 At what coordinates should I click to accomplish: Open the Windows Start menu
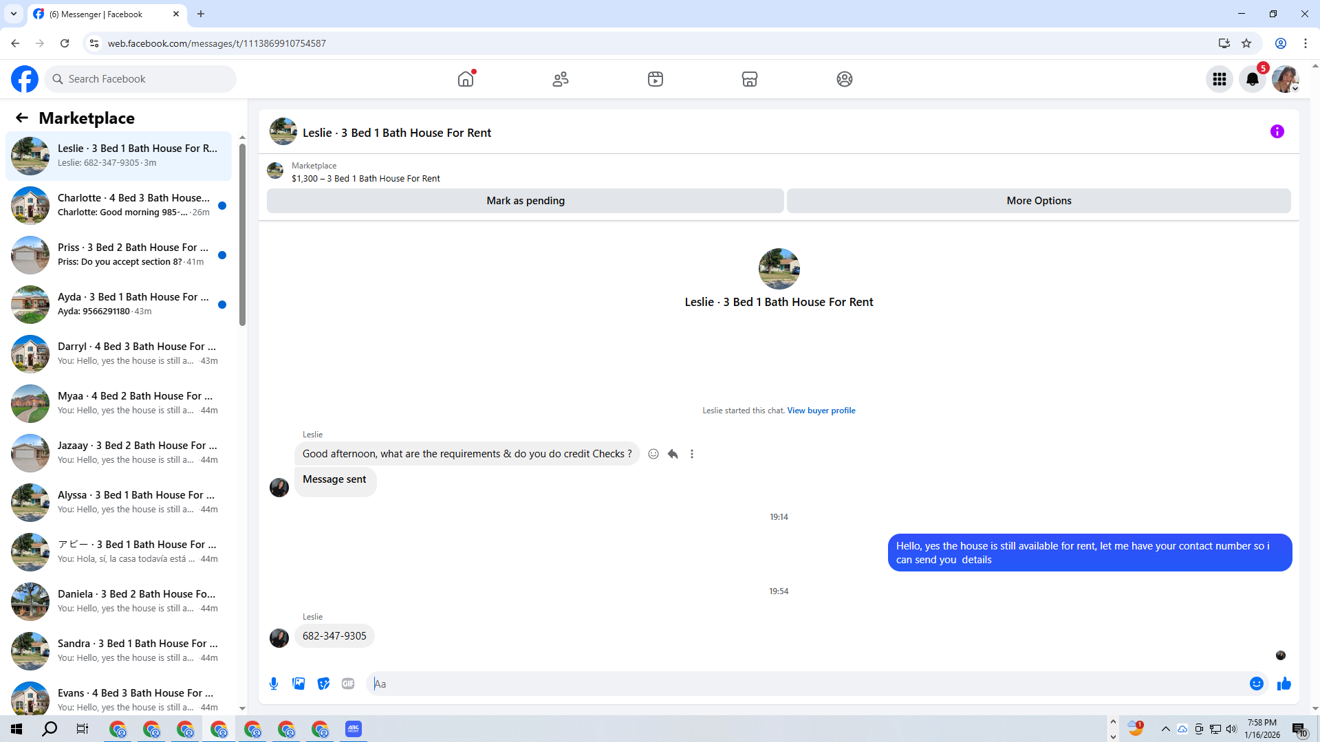click(17, 729)
